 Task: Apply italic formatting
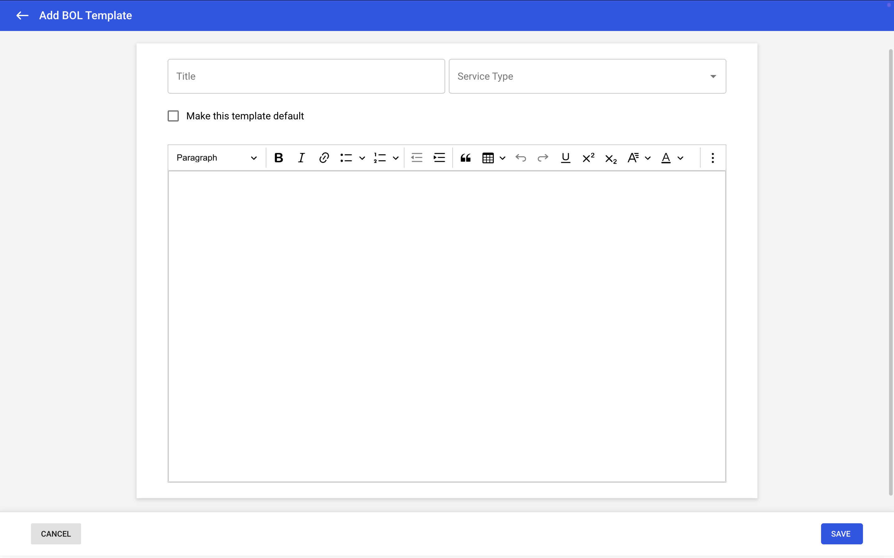tap(301, 158)
